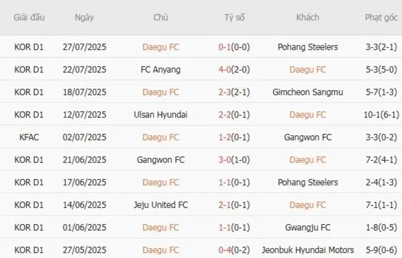Sort by the "Ngày" column header

[x=84, y=17]
